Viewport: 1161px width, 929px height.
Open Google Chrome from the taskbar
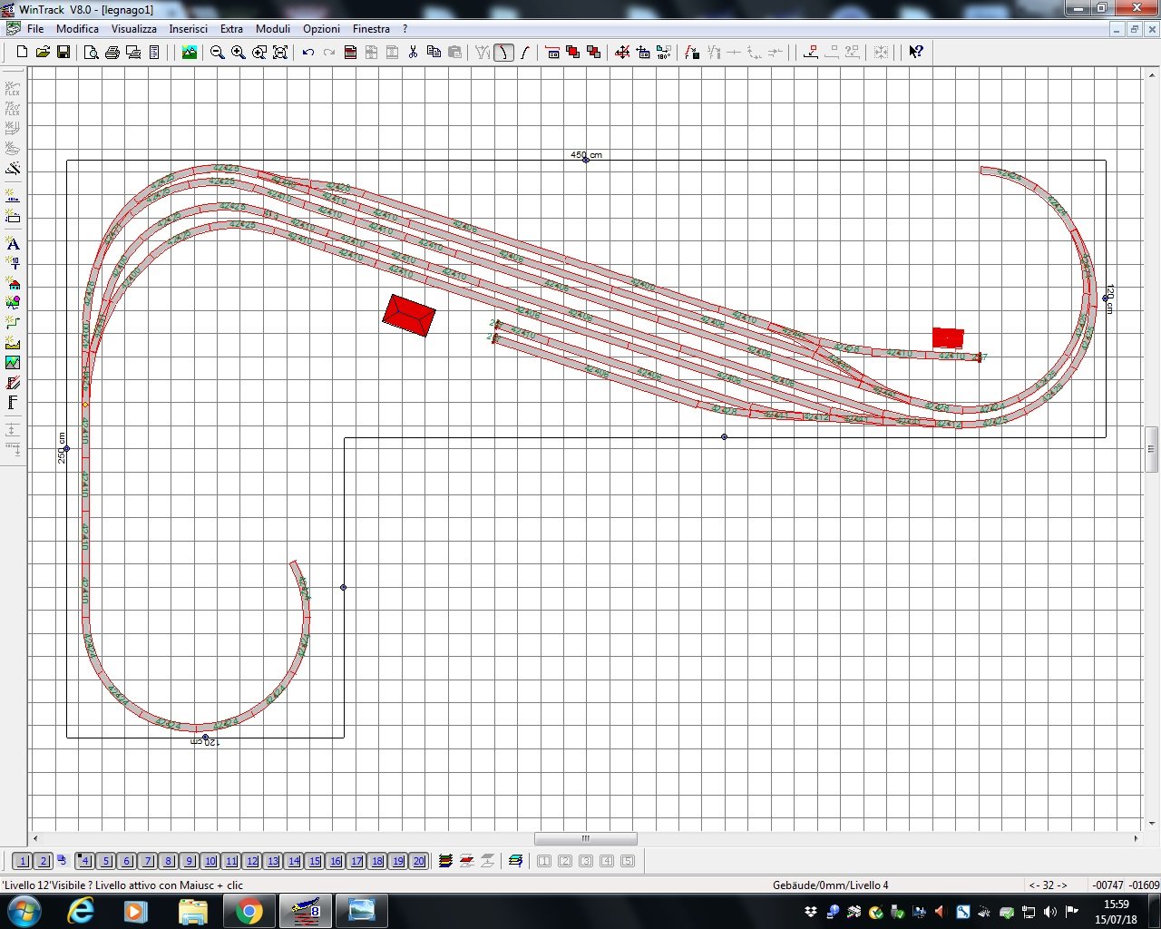[249, 910]
